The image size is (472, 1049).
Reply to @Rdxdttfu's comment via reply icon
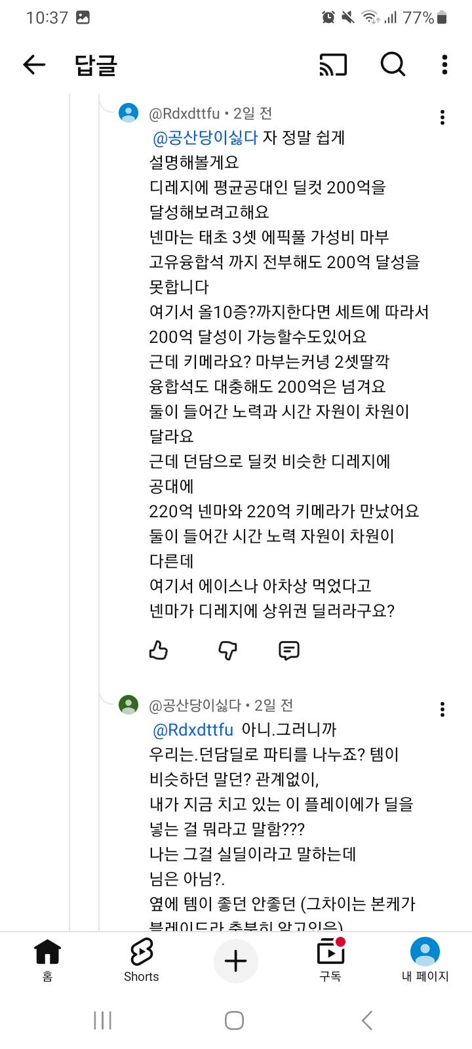(289, 650)
